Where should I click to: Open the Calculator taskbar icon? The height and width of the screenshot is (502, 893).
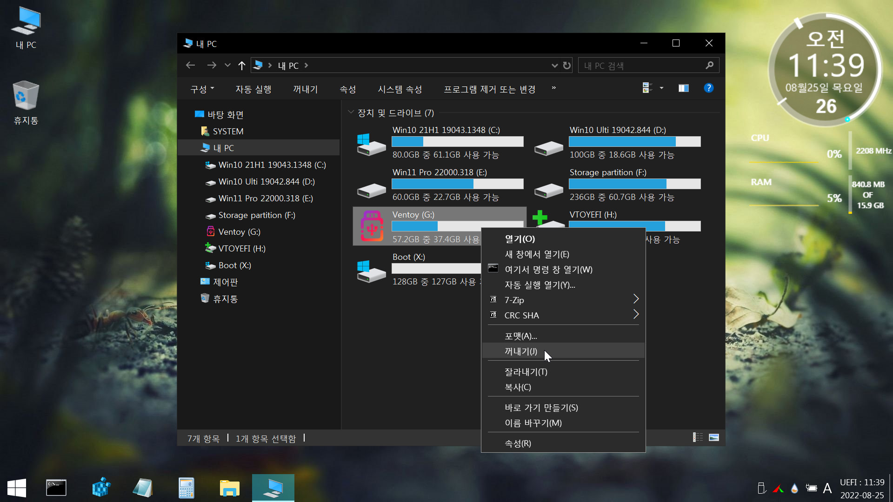point(187,488)
